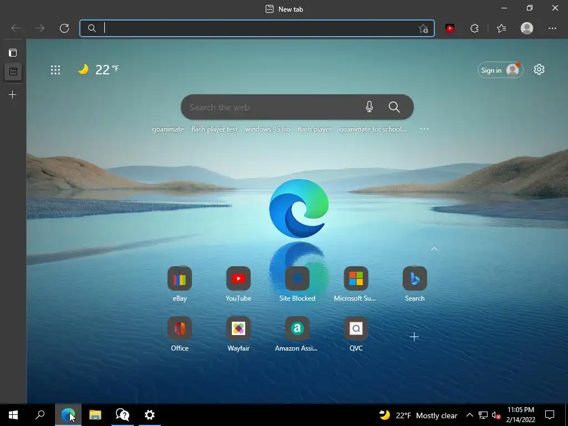This screenshot has height=426, width=568.
Task: Open the Office quick link
Action: [180, 334]
